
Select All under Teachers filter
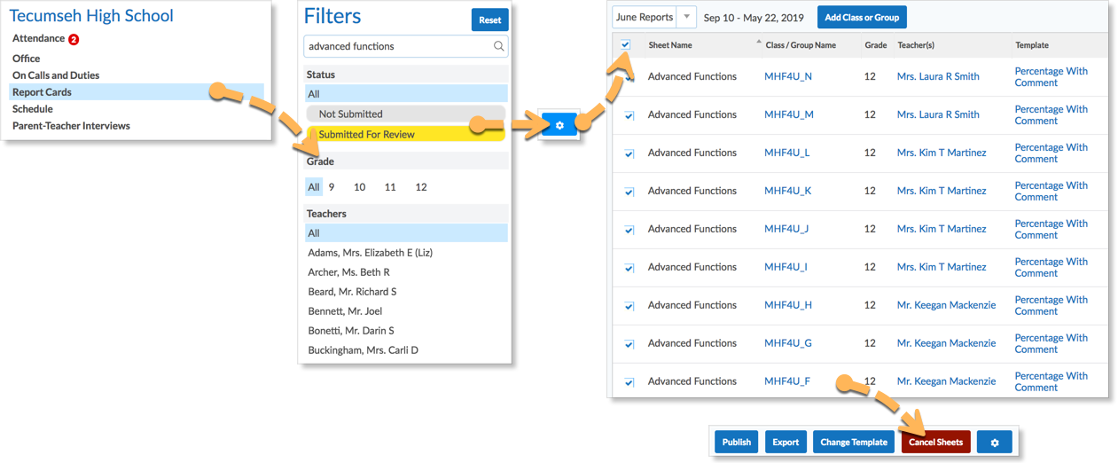coord(406,233)
